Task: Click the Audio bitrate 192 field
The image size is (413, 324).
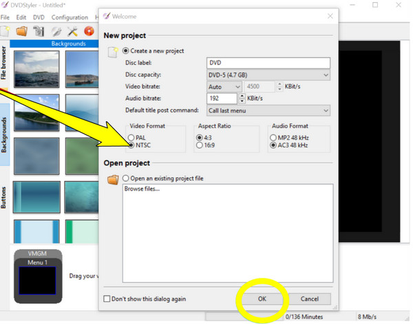Action: pyautogui.click(x=222, y=98)
